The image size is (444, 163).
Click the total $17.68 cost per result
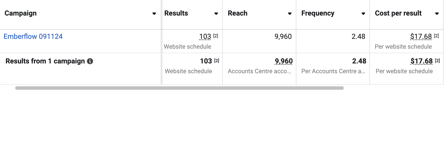click(422, 61)
